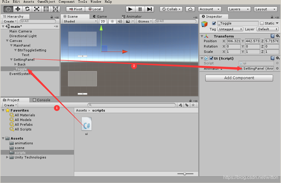The image size is (281, 183).
Task: Expand the Unity Technologies folder
Action: [7, 157]
